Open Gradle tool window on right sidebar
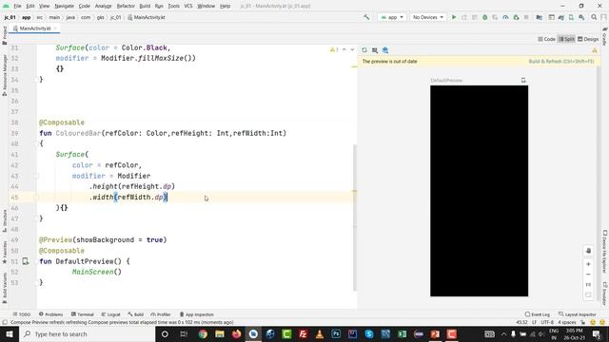This screenshot has height=342, width=609. (605, 37)
